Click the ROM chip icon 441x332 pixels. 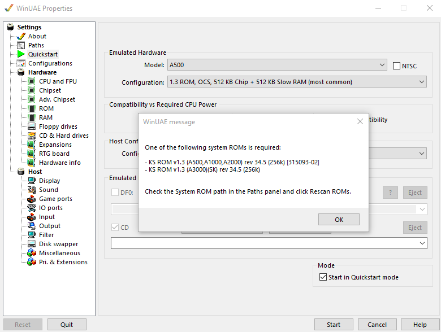pyautogui.click(x=32, y=109)
